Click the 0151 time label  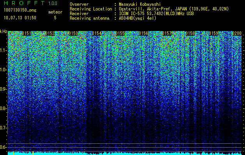point(26,33)
